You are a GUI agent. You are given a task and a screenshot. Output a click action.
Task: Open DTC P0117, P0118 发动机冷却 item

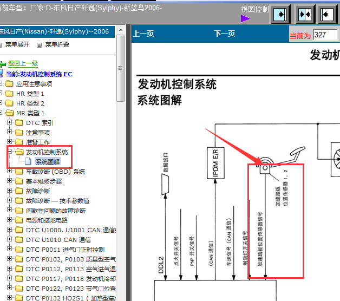point(71,279)
